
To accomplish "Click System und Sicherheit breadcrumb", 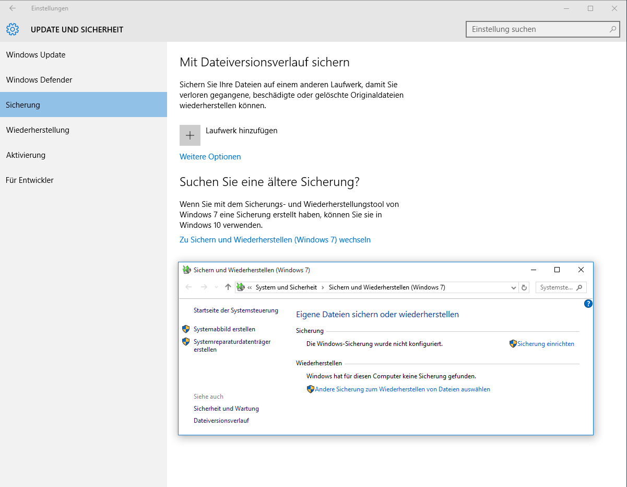I will click(x=286, y=287).
